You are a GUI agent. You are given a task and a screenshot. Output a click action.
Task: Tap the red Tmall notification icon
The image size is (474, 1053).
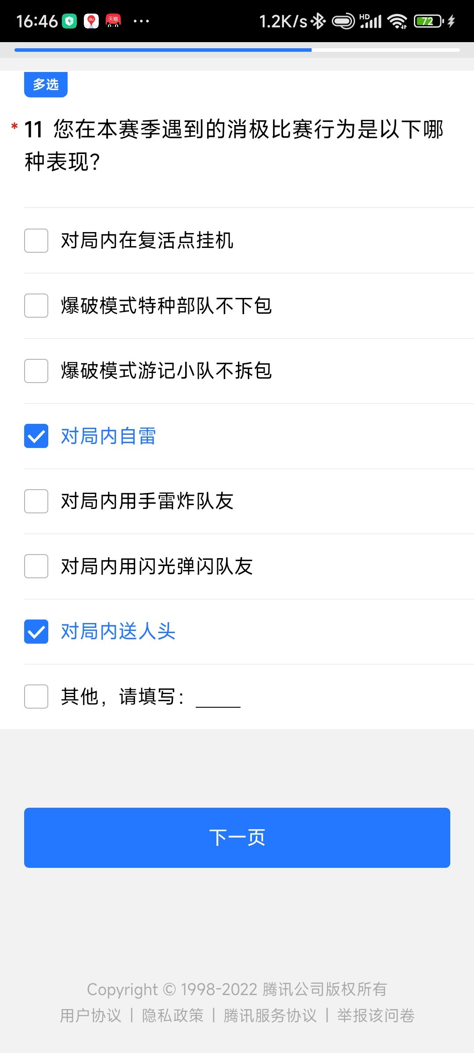tap(113, 21)
